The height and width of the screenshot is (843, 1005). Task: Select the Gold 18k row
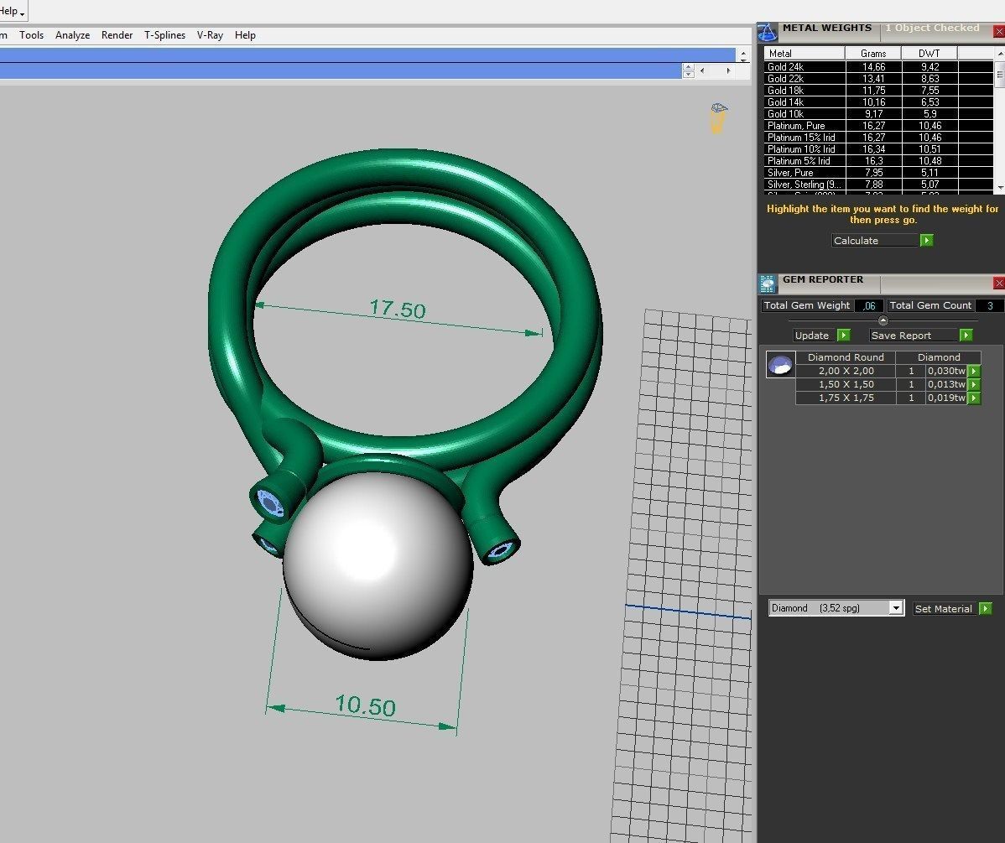click(x=878, y=91)
